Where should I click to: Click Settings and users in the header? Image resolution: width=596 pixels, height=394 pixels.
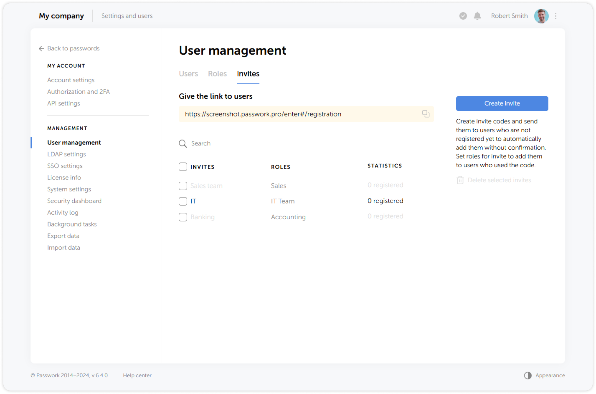tap(127, 16)
